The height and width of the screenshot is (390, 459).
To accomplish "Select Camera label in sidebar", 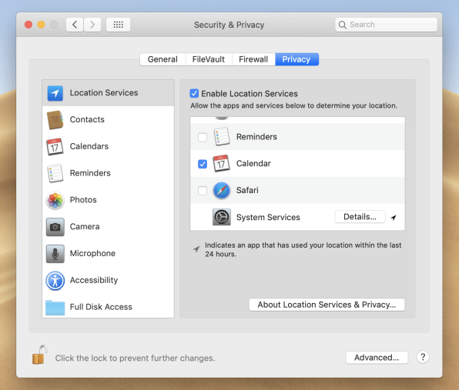I will 85,227.
